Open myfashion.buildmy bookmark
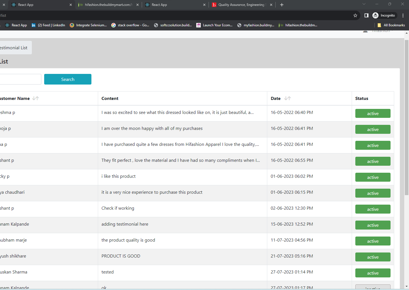 256,25
